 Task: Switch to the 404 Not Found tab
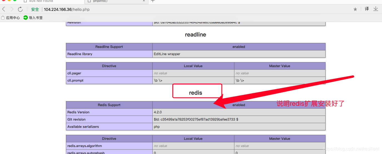point(41,1)
